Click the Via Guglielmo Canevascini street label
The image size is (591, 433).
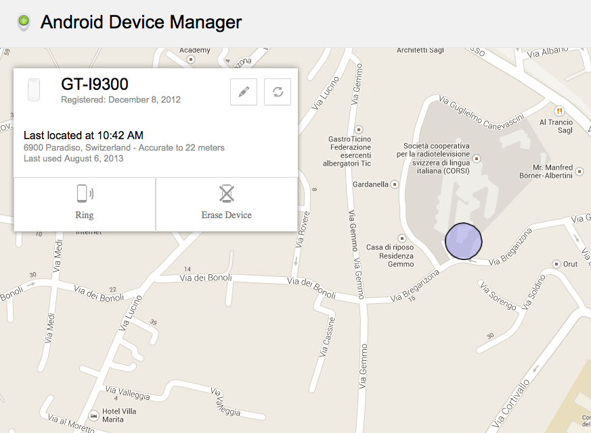click(x=481, y=113)
